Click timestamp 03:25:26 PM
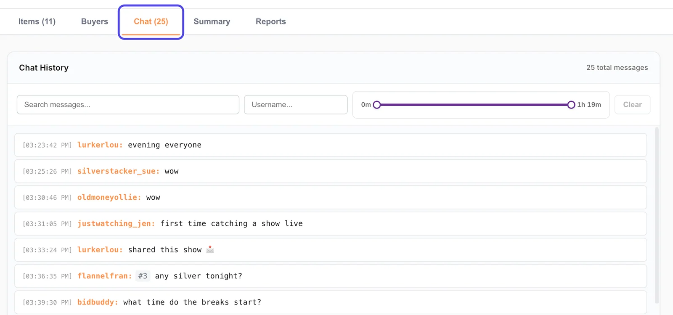673x315 pixels. pyautogui.click(x=47, y=172)
